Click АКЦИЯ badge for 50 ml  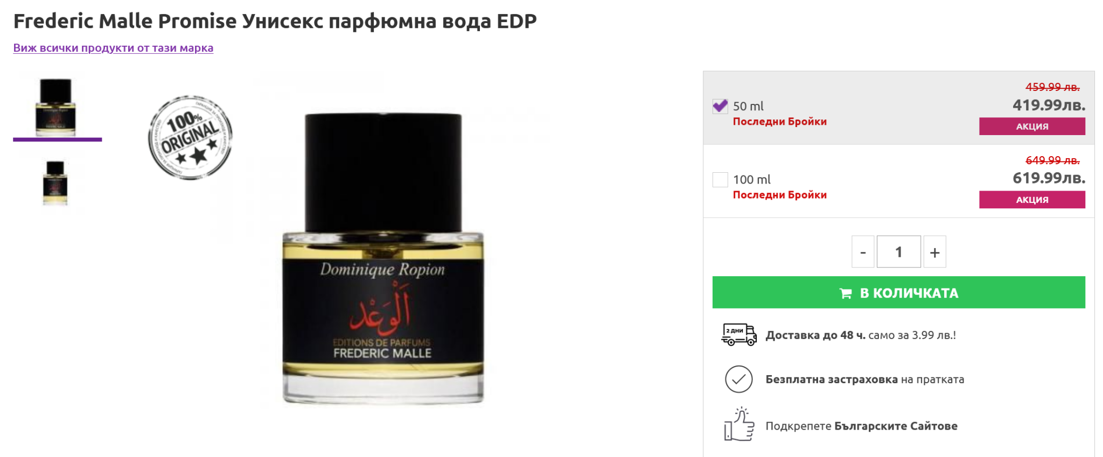1032,126
